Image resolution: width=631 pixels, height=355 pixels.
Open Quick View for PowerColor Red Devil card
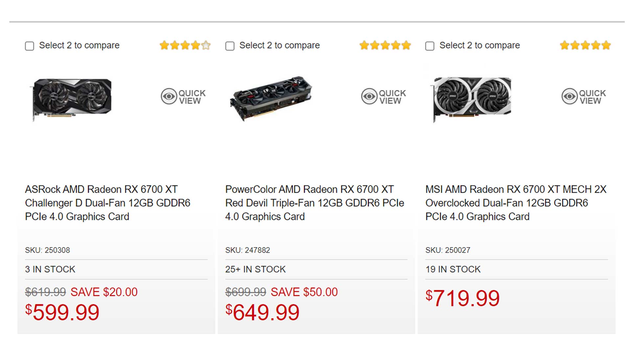pos(384,97)
